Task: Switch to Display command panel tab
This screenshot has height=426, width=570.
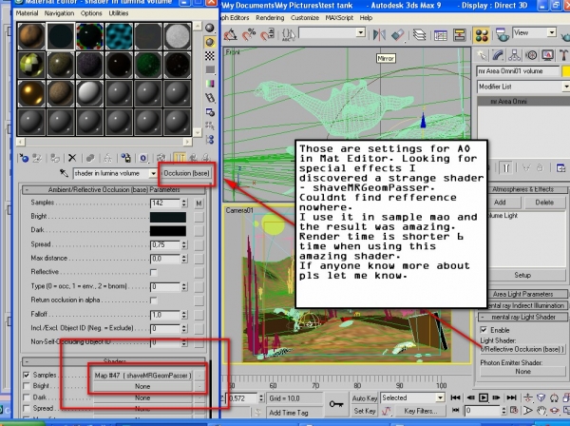Action: (547, 55)
